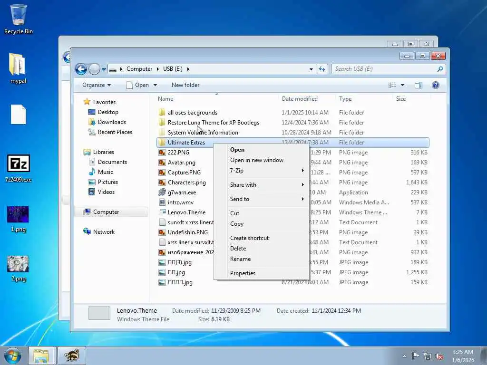Sort by Size column header
This screenshot has width=487, height=365.
point(400,99)
